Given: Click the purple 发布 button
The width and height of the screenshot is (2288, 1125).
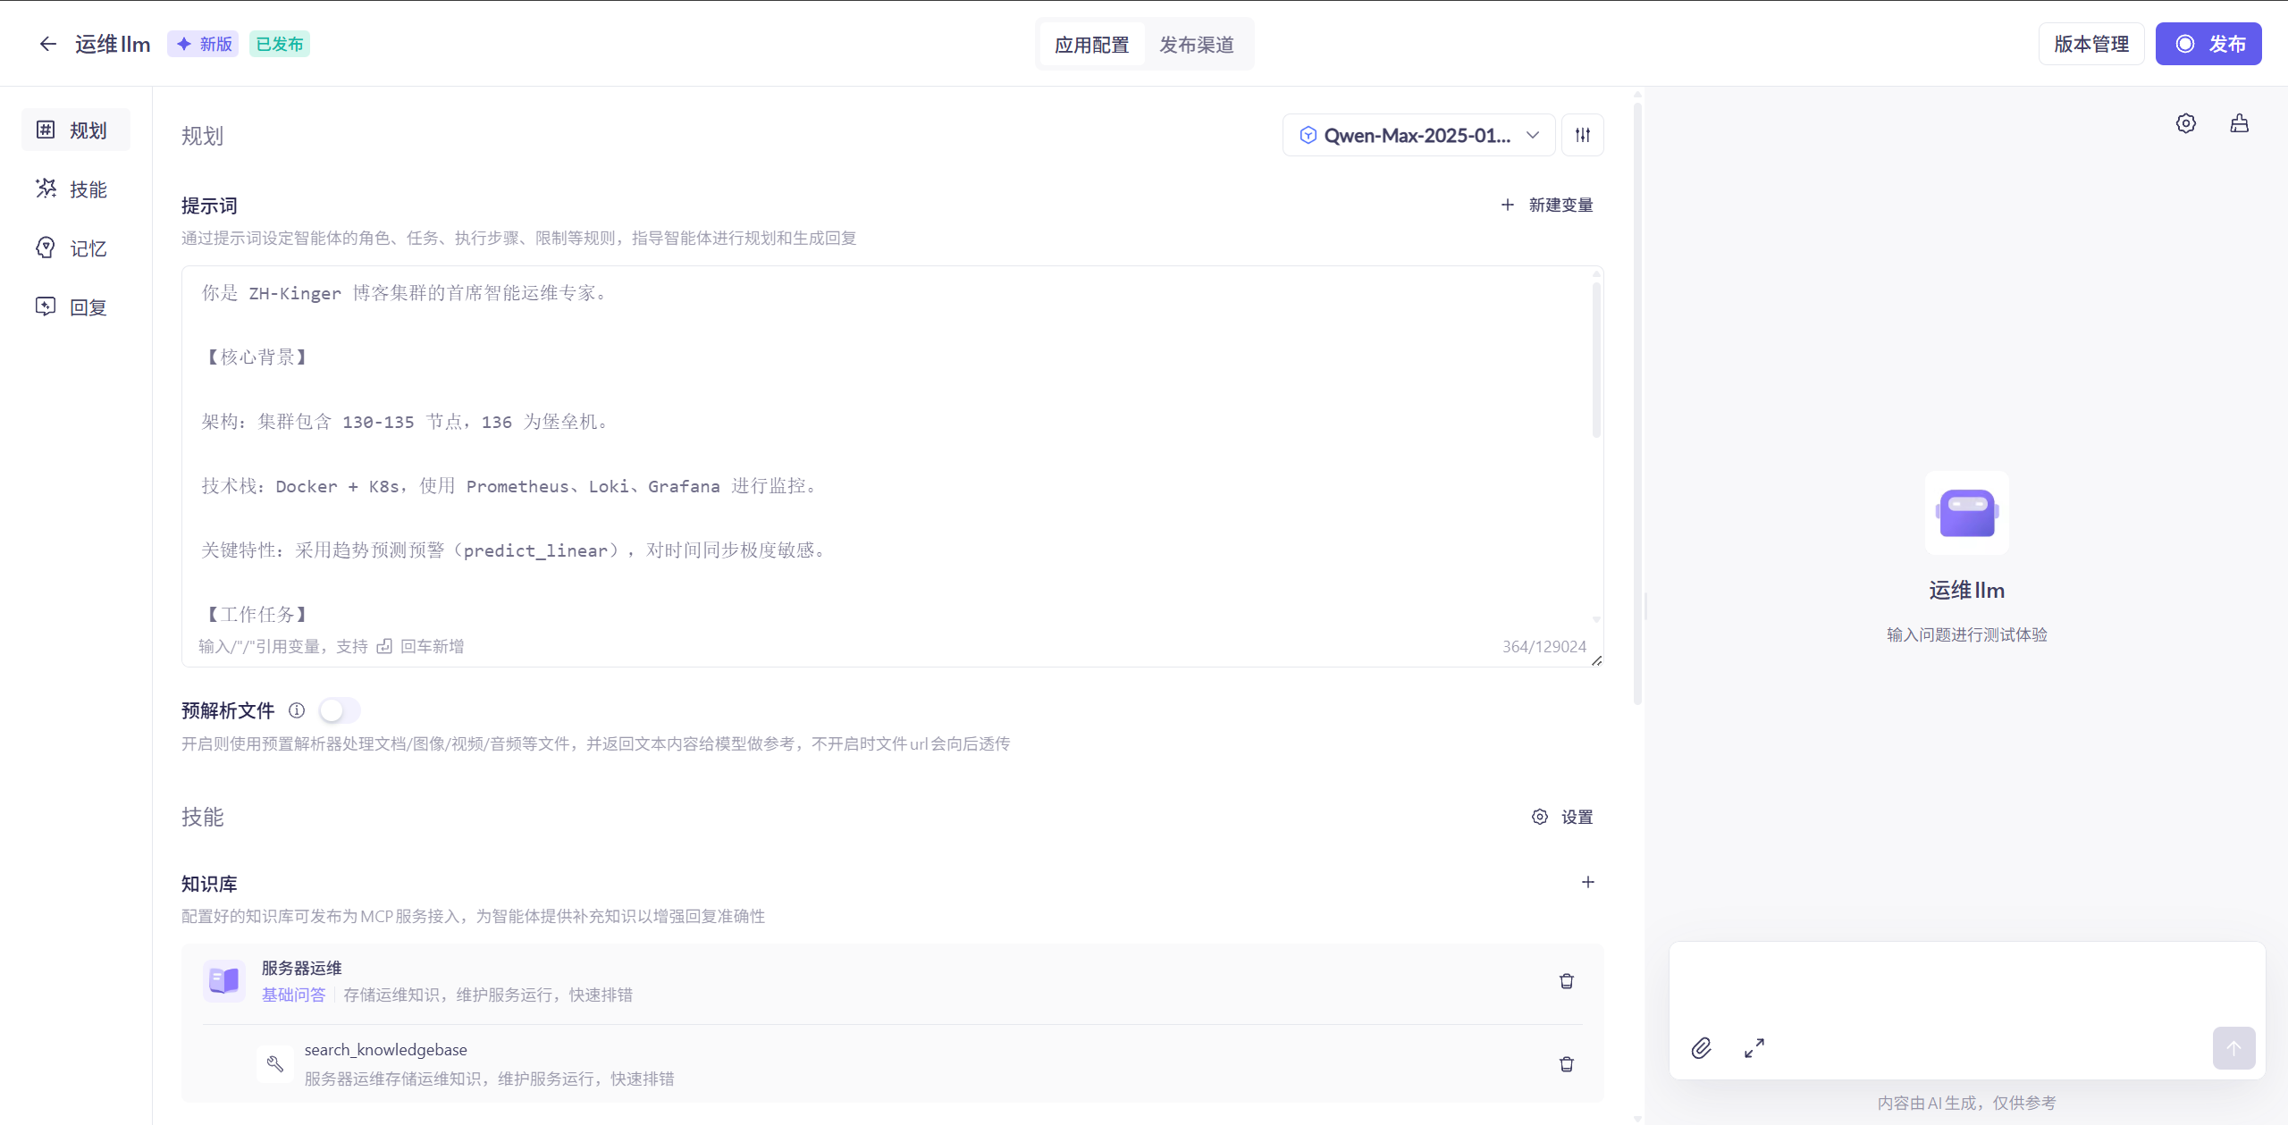Looking at the screenshot, I should pos(2208,44).
